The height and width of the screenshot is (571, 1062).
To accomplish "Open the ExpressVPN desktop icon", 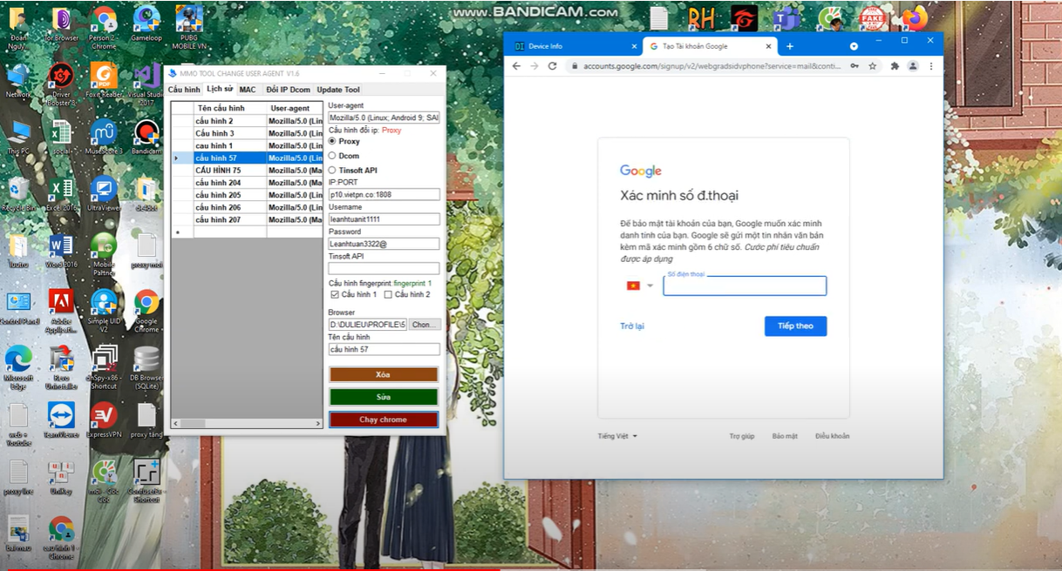I will coord(104,418).
